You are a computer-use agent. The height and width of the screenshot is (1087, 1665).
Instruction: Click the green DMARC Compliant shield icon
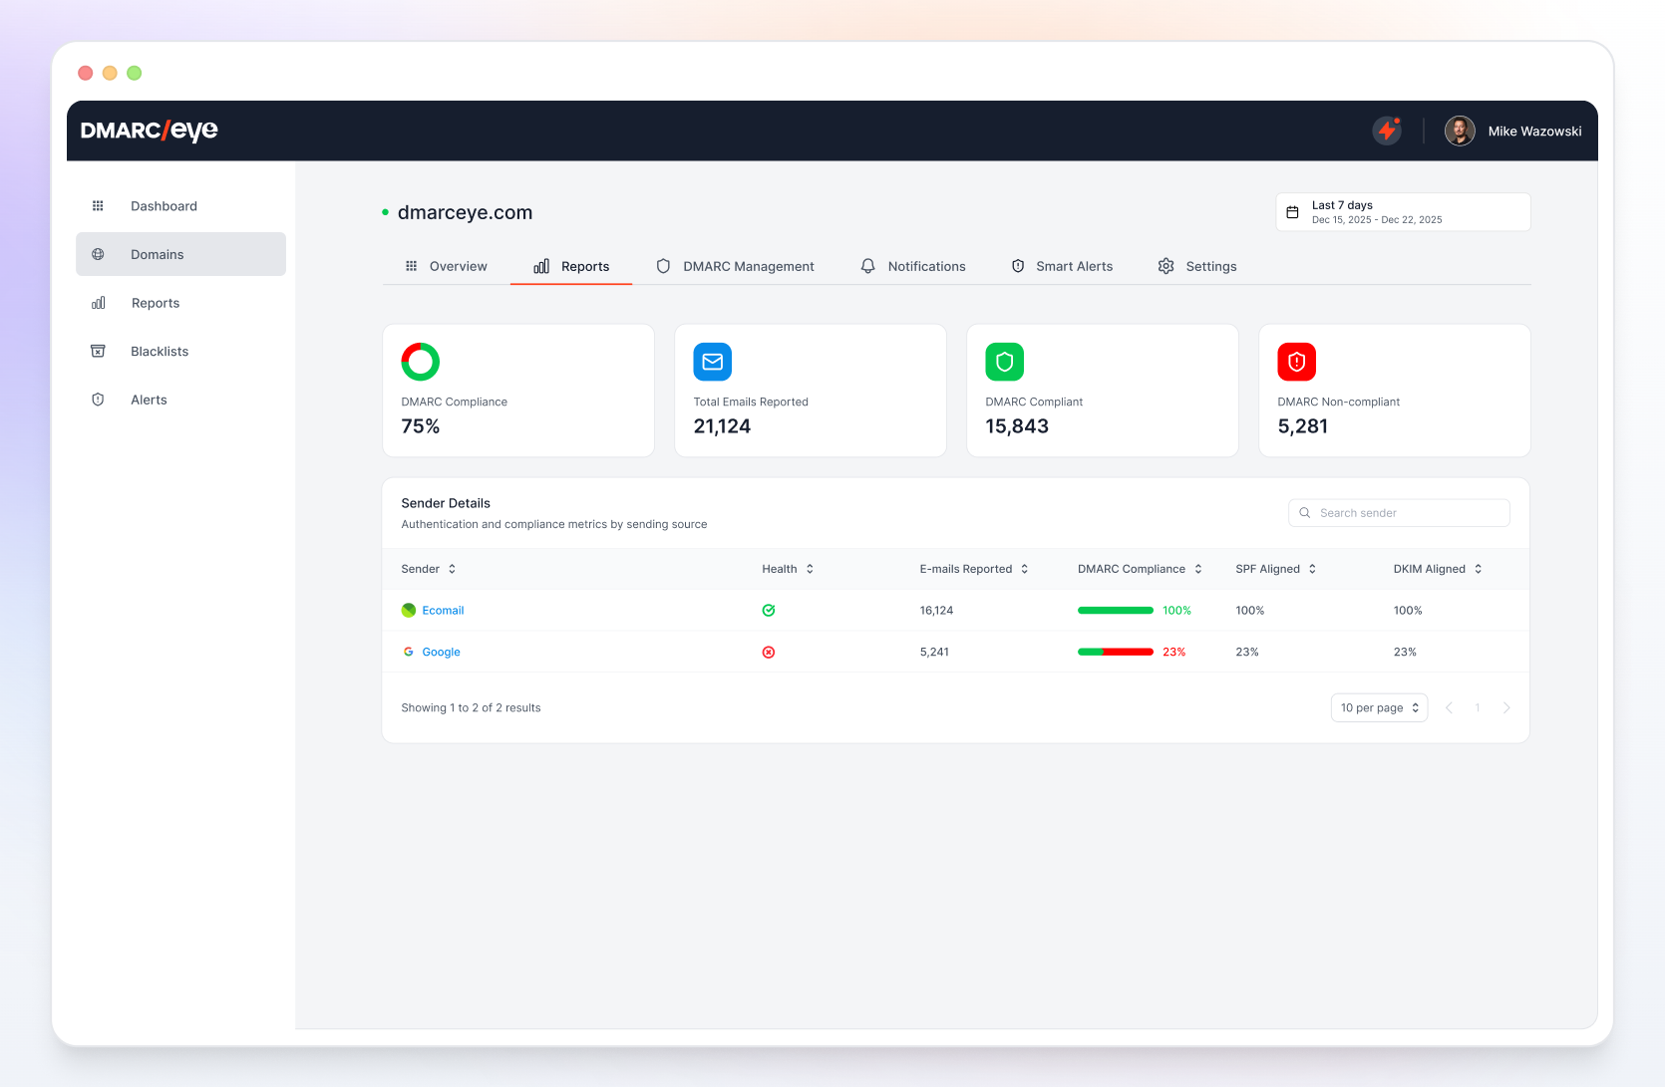point(1005,362)
